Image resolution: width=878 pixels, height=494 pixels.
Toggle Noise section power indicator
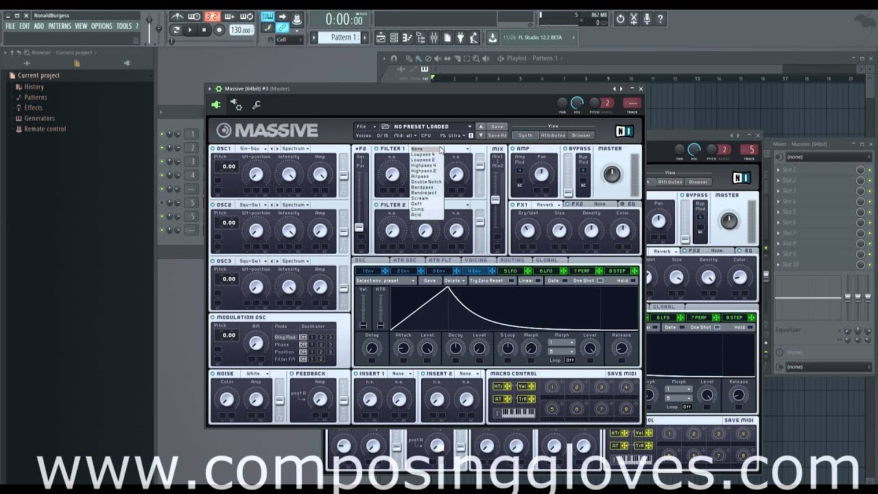coord(213,373)
